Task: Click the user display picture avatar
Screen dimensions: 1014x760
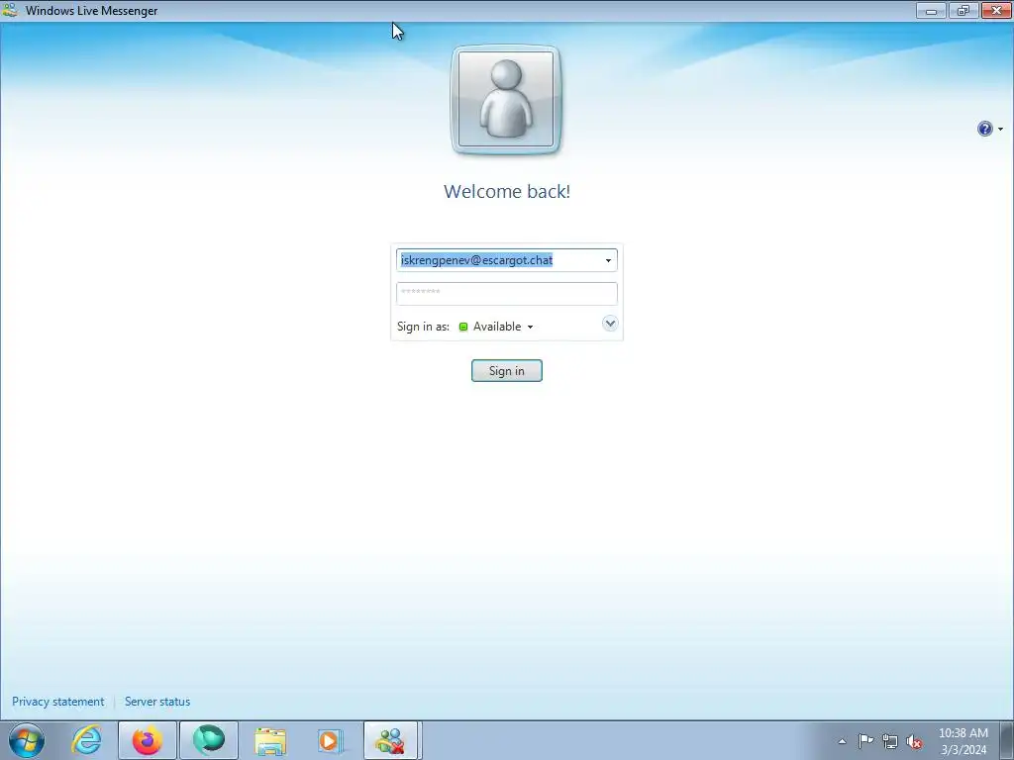Action: (506, 100)
